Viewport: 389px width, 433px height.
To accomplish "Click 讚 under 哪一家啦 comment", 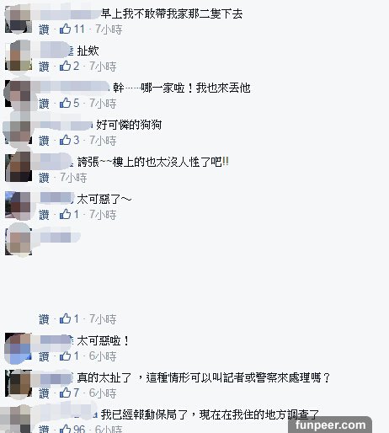I will tap(44, 104).
